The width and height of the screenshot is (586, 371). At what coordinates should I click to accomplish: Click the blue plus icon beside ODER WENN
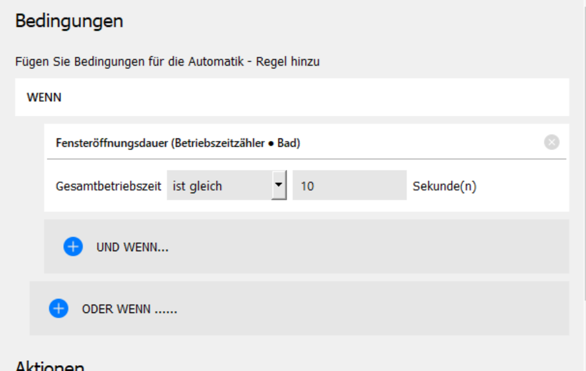click(59, 309)
